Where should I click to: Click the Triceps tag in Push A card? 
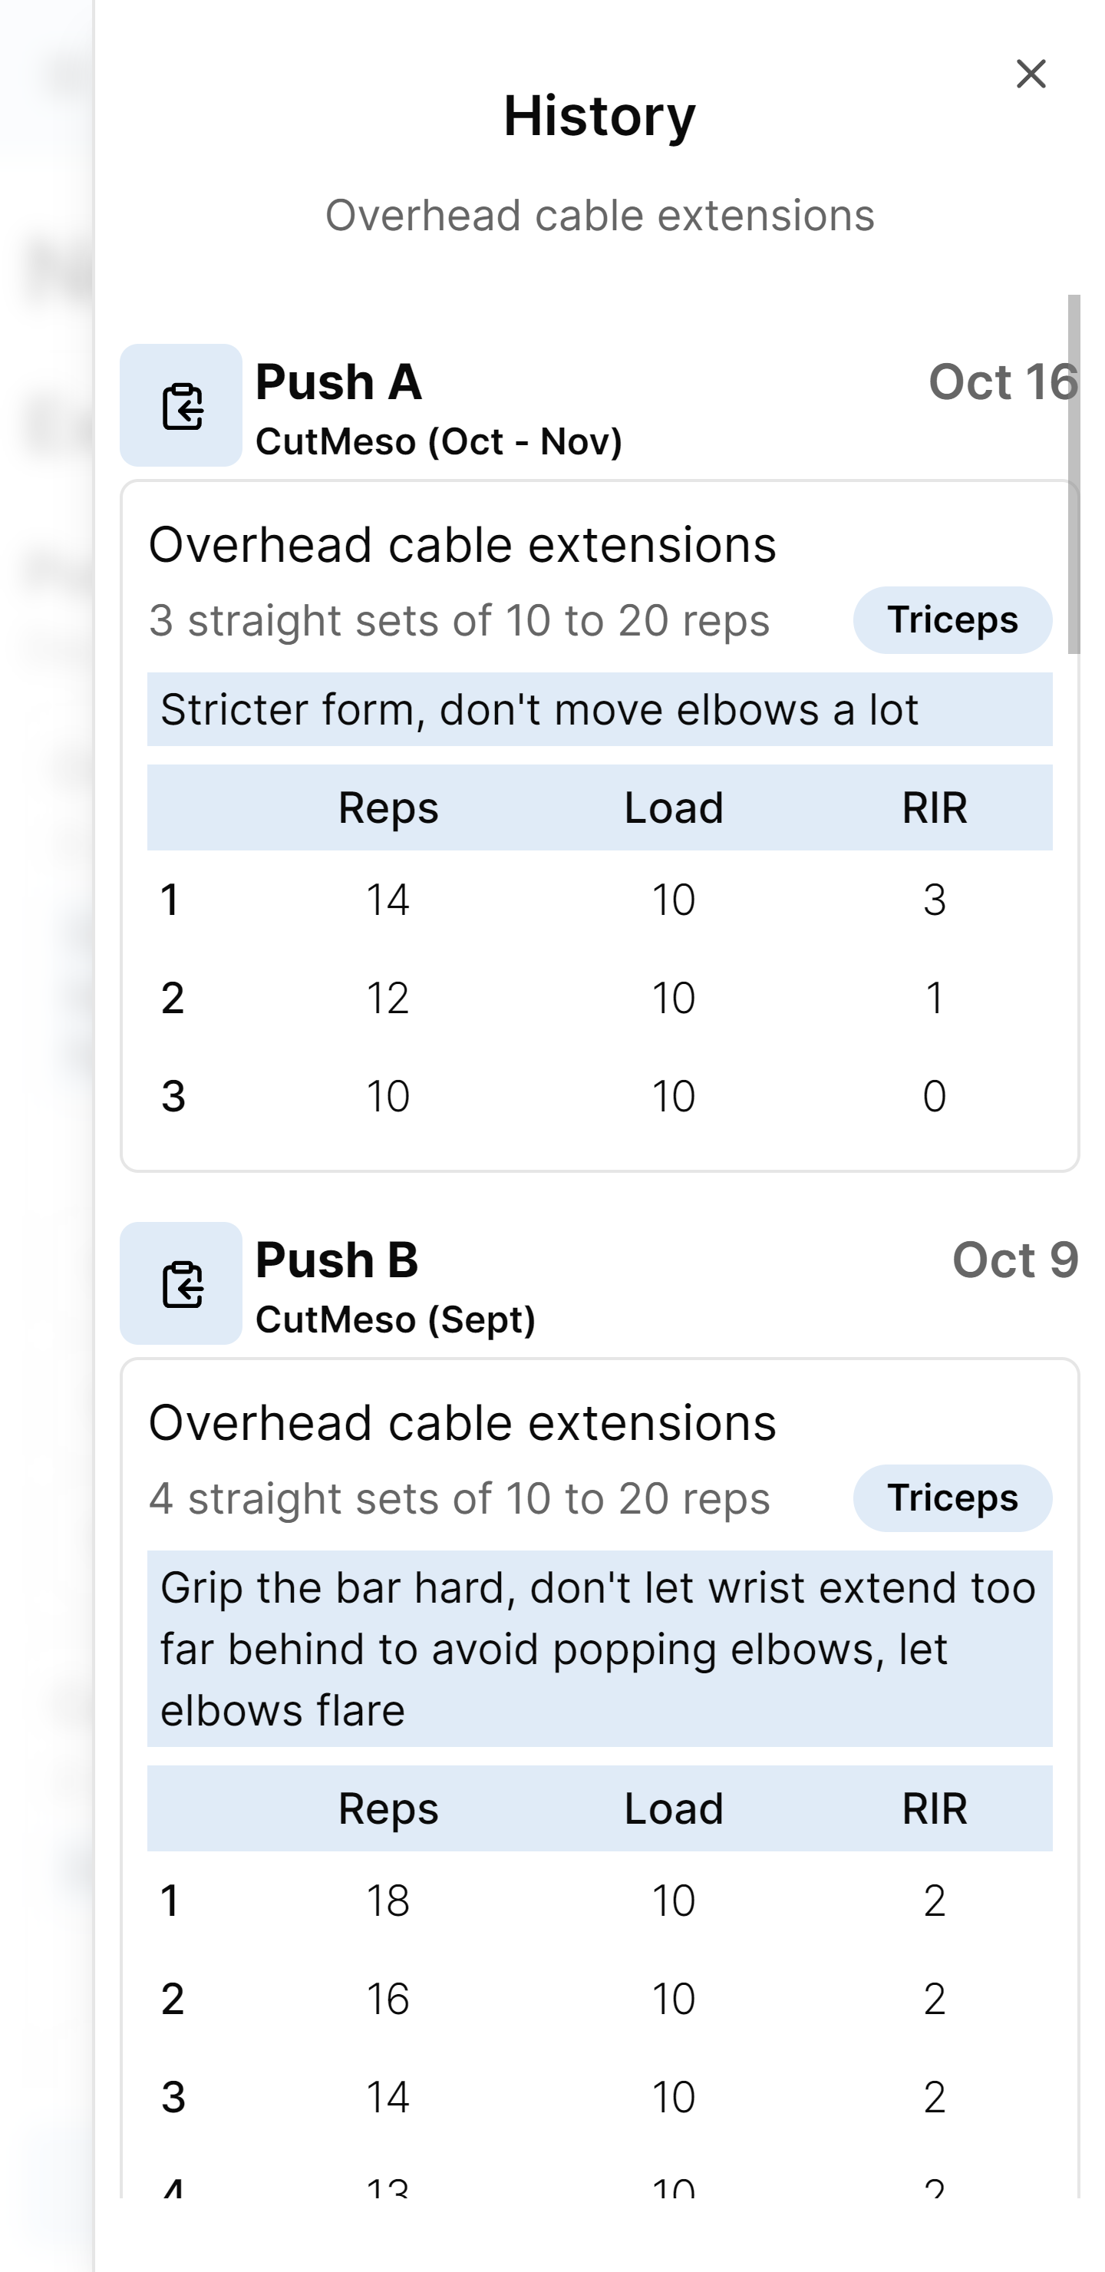tap(952, 620)
